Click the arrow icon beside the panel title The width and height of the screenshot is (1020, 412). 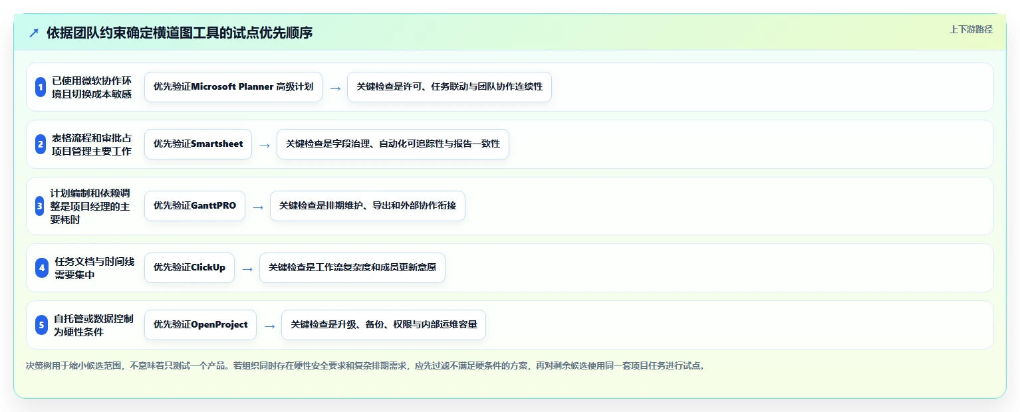point(34,33)
